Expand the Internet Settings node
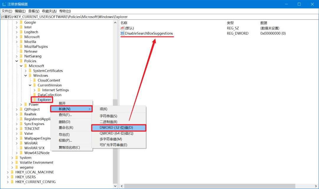This screenshot has width=319, height=189. (x=34, y=90)
